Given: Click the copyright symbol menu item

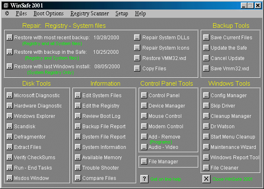Looking at the screenshot, I should pos(7,13).
